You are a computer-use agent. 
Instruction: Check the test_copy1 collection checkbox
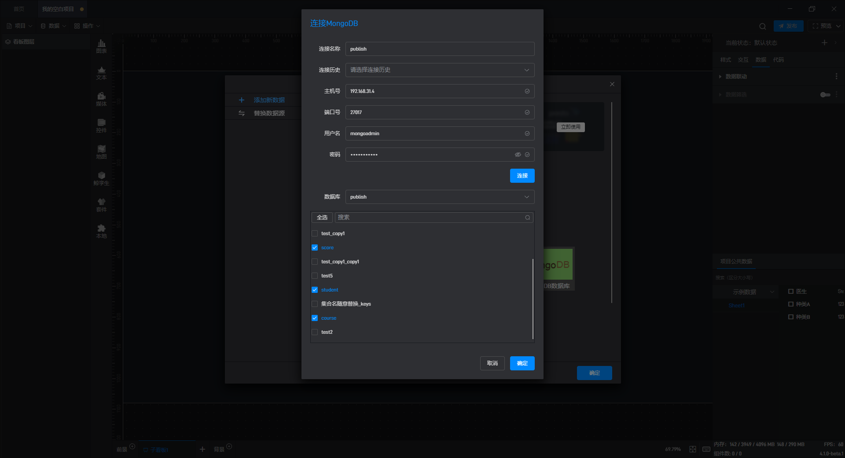click(315, 233)
